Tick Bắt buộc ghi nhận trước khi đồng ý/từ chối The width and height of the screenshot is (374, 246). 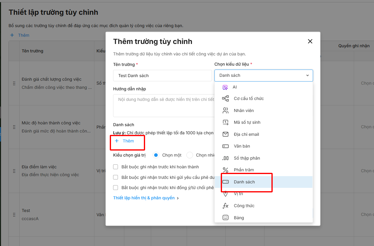point(116,188)
